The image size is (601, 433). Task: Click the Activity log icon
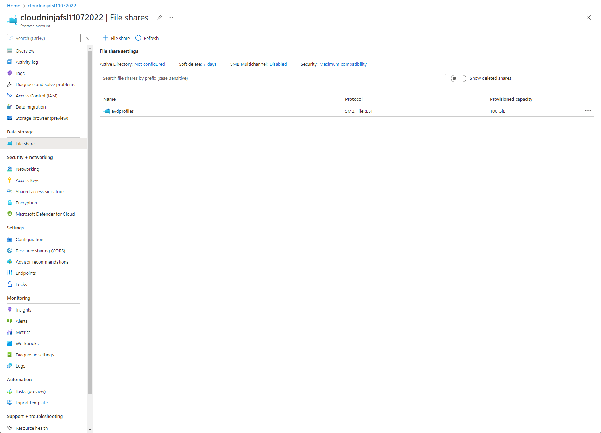tap(10, 62)
